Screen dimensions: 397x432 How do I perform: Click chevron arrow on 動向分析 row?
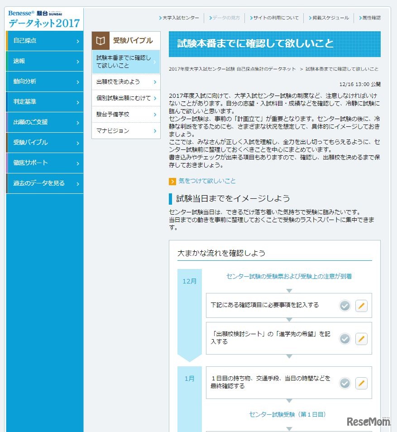point(78,82)
